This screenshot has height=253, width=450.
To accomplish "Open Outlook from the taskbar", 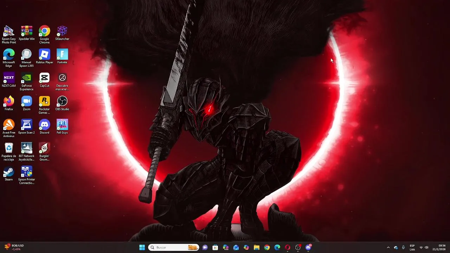I will [236, 247].
